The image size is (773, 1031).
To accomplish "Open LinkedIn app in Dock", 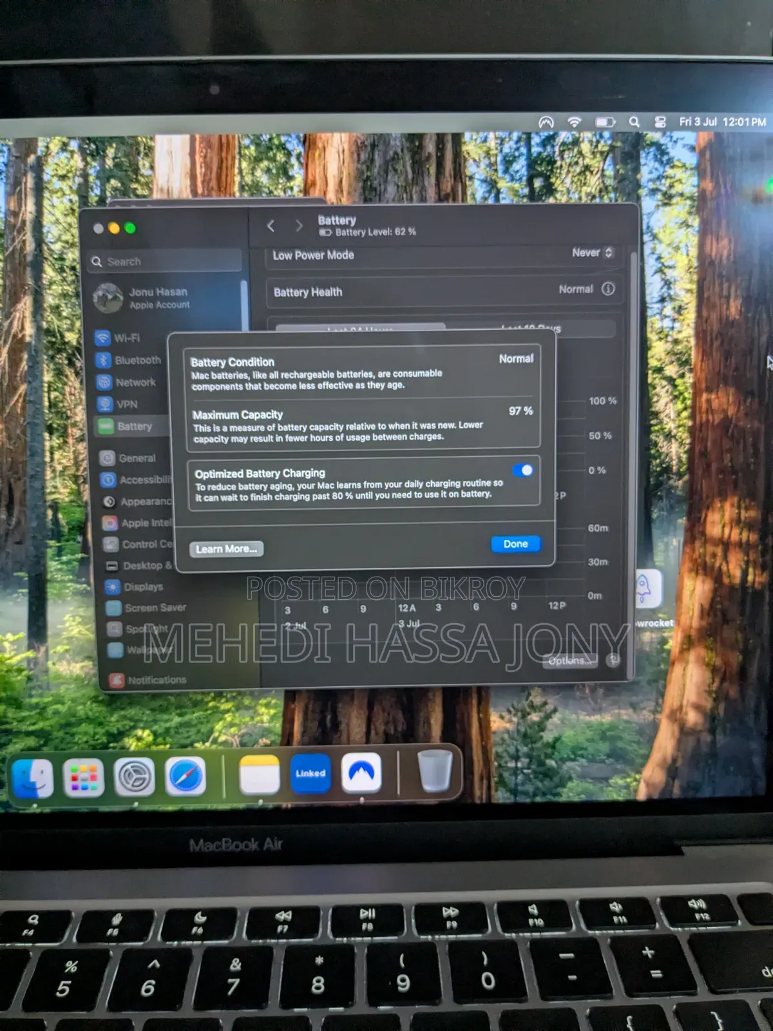I will [x=310, y=773].
